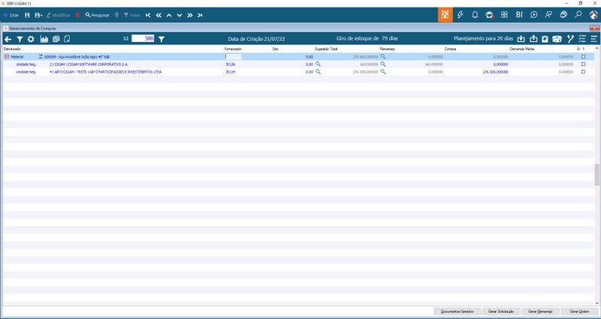Tick the checkbox on the Material row

tap(584, 56)
